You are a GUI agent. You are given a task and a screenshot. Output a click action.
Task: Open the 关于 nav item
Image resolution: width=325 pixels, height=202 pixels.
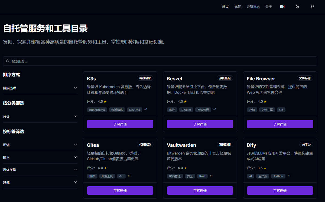(268, 6)
